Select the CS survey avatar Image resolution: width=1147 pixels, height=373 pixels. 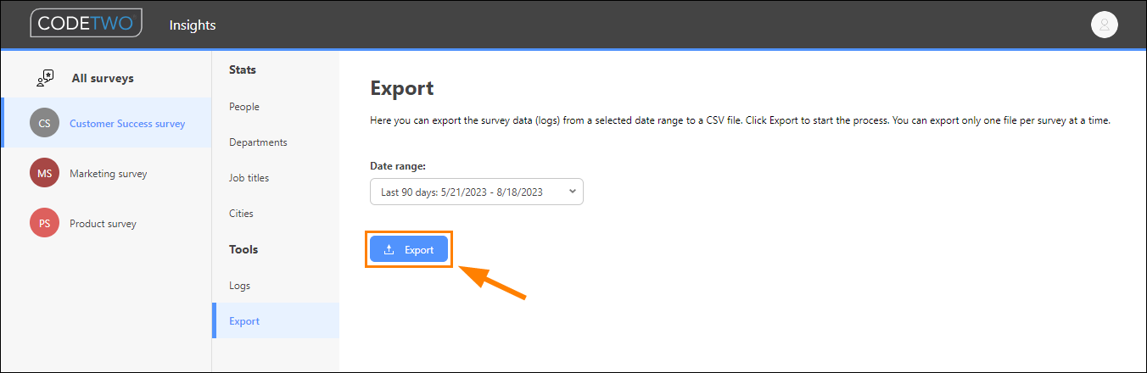tap(44, 123)
